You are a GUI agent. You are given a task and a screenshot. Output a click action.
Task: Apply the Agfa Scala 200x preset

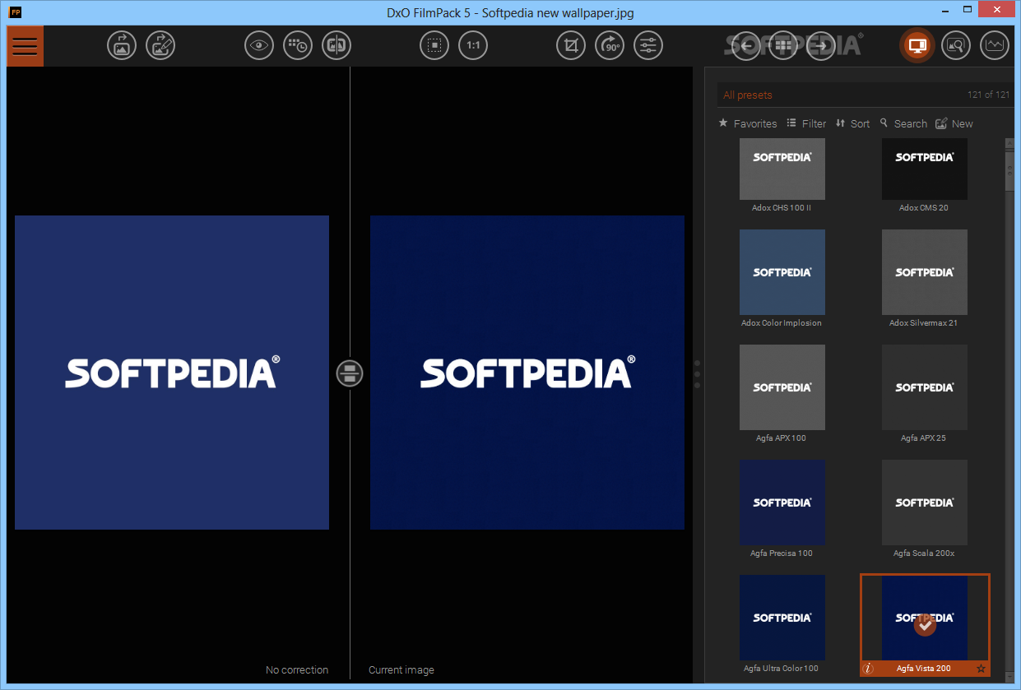click(924, 502)
